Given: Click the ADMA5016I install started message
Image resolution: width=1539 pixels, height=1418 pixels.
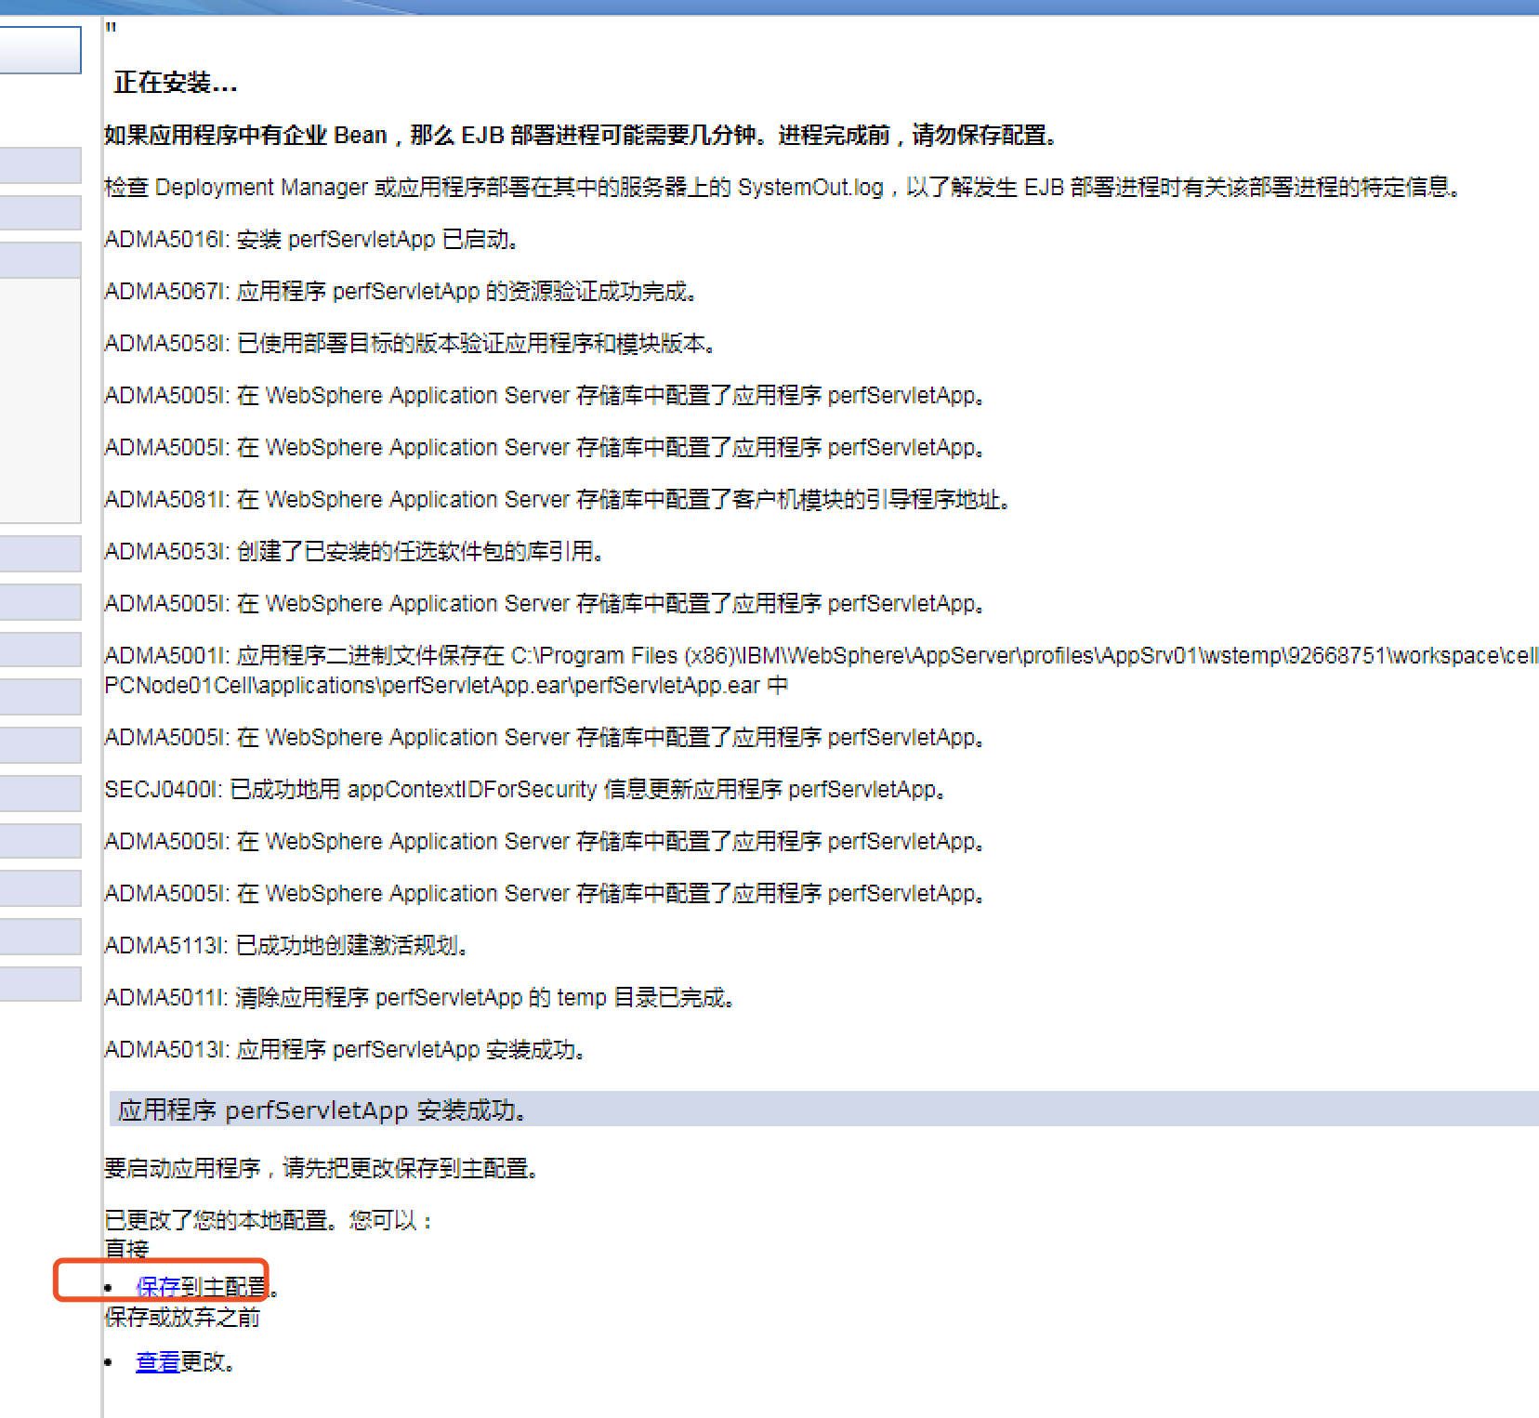Looking at the screenshot, I should [311, 240].
